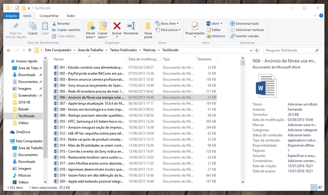The image size is (328, 195).
Task: Open Propriedades of selected file
Action: [195, 29]
